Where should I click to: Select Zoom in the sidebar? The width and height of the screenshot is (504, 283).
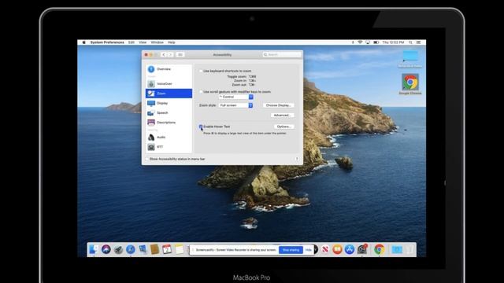(169, 94)
